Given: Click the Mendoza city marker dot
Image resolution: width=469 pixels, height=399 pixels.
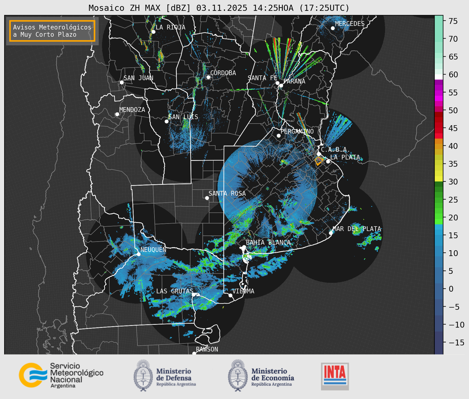Looking at the screenshot, I should [117, 114].
